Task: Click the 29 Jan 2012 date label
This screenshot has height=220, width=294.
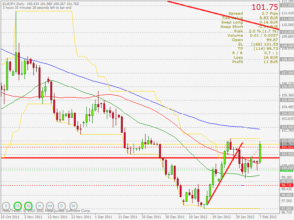Action: pyautogui.click(x=245, y=217)
